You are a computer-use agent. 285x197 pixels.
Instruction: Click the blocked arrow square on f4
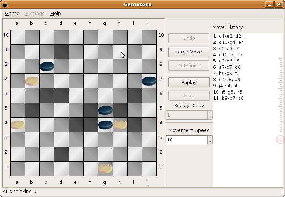(x=91, y=125)
